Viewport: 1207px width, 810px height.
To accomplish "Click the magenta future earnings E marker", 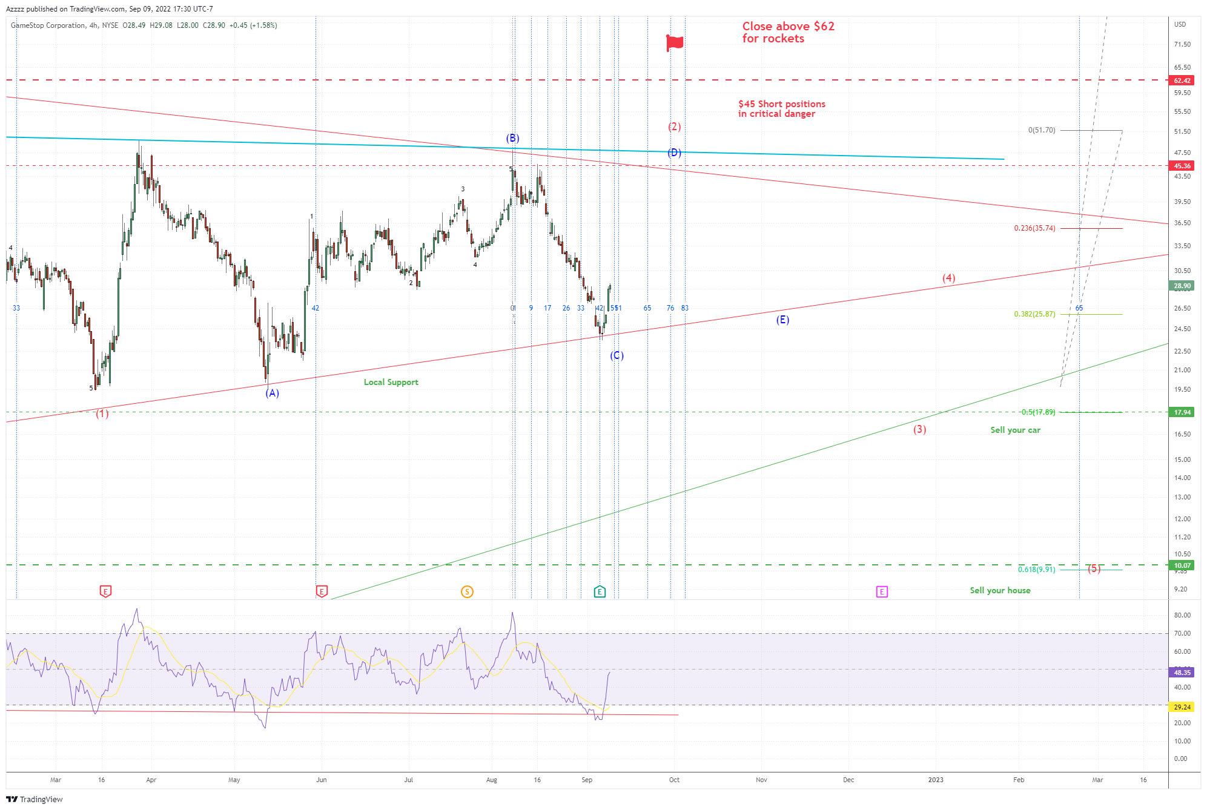I will pyautogui.click(x=882, y=591).
